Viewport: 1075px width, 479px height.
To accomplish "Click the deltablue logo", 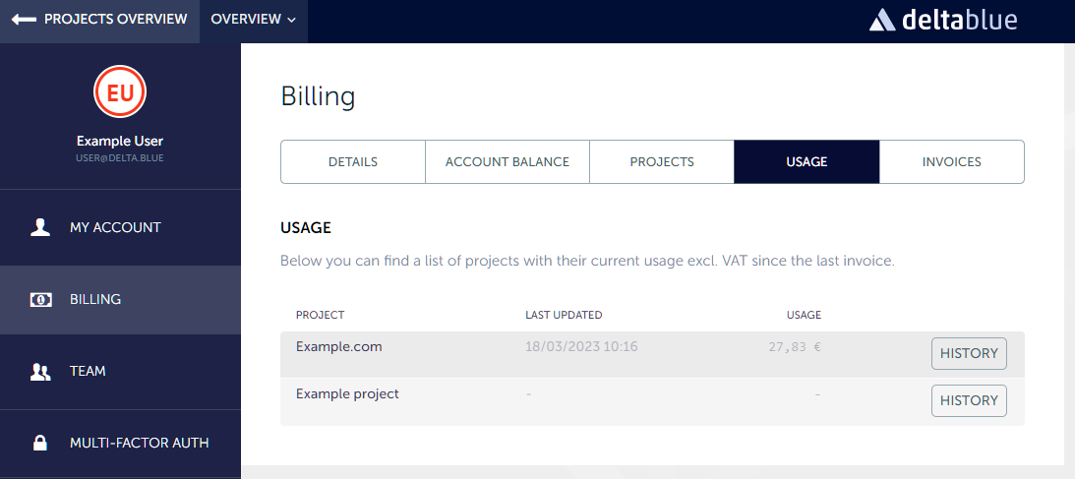I will pos(943,20).
